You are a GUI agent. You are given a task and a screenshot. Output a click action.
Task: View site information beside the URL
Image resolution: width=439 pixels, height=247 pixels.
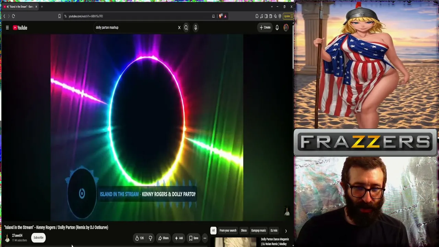65,16
